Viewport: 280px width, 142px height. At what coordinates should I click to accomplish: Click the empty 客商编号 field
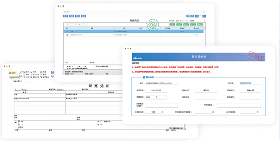pyautogui.click(x=250, y=97)
